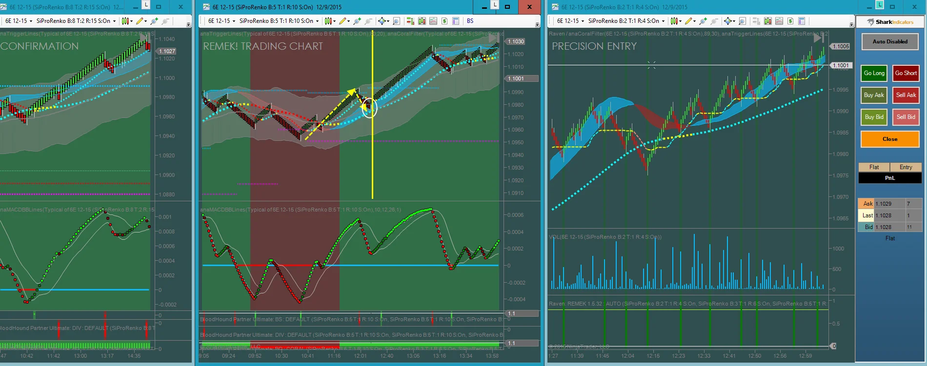
Task: Open Indicators icon in B:5 chart toolbar
Action: click(433, 21)
